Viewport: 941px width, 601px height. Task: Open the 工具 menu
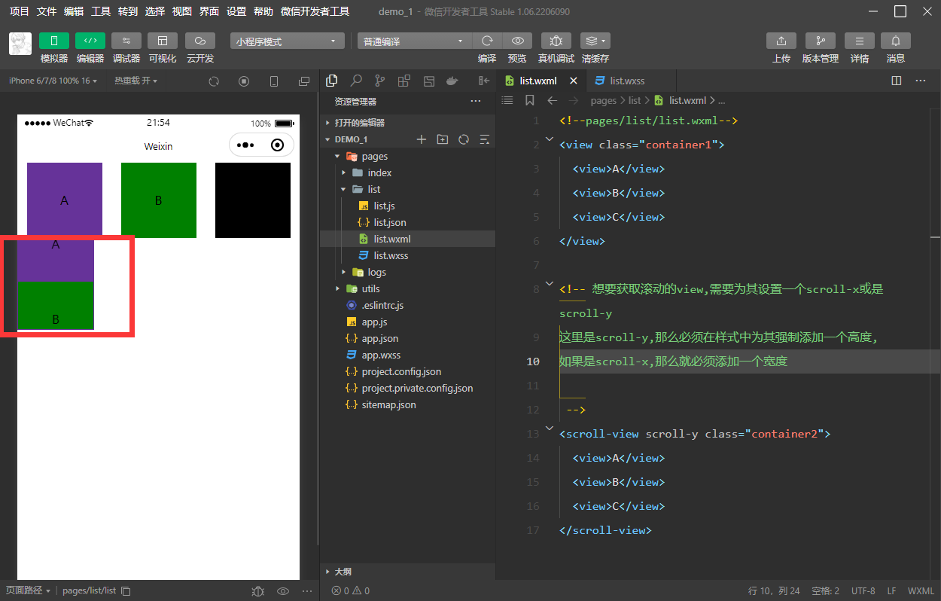[101, 11]
